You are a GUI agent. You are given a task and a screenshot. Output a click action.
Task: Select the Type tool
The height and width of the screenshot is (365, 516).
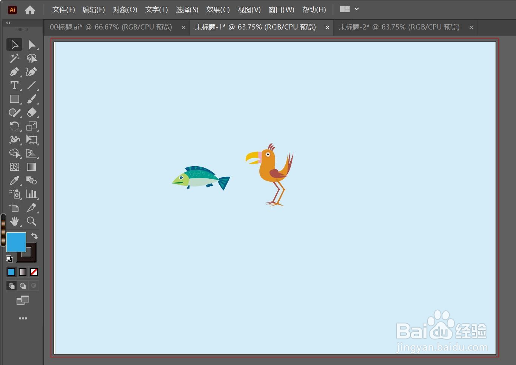tap(14, 85)
